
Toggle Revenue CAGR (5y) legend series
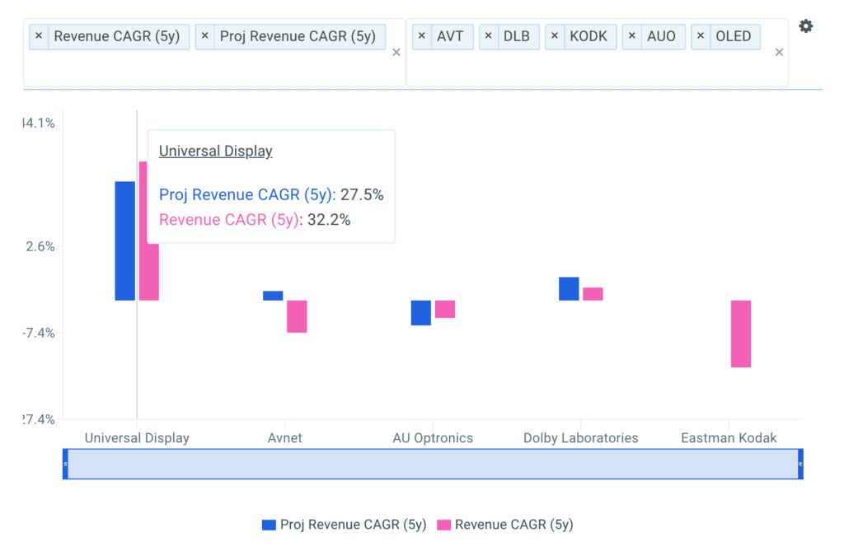click(x=504, y=525)
